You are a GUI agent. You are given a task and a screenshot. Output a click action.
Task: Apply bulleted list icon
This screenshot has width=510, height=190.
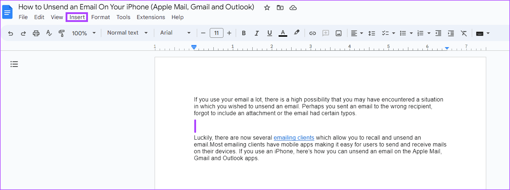(403, 33)
